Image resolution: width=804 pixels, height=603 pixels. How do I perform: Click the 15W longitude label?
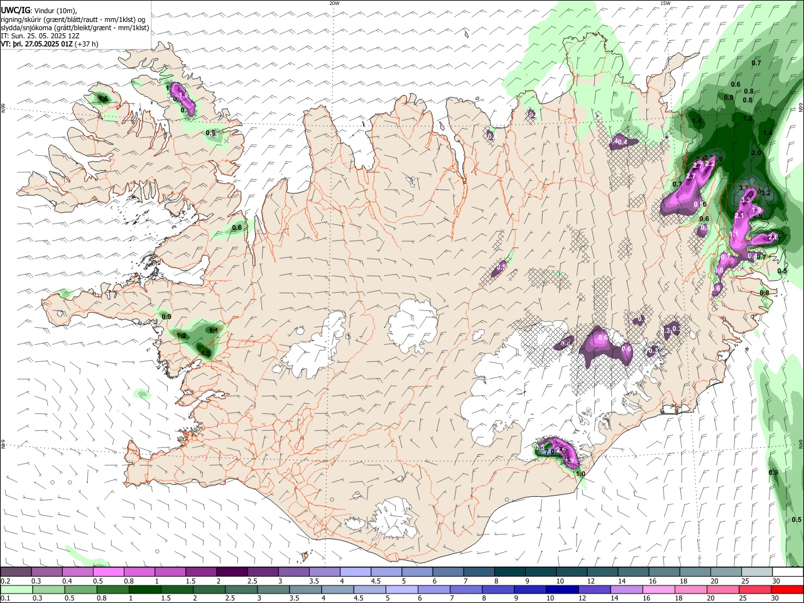(x=665, y=3)
